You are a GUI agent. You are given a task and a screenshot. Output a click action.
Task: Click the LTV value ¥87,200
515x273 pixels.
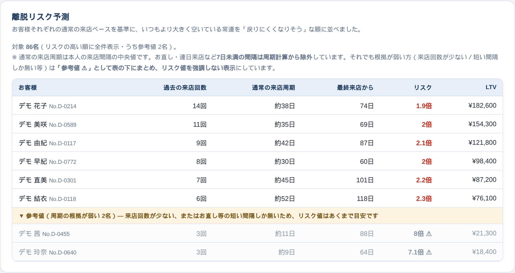click(x=484, y=180)
